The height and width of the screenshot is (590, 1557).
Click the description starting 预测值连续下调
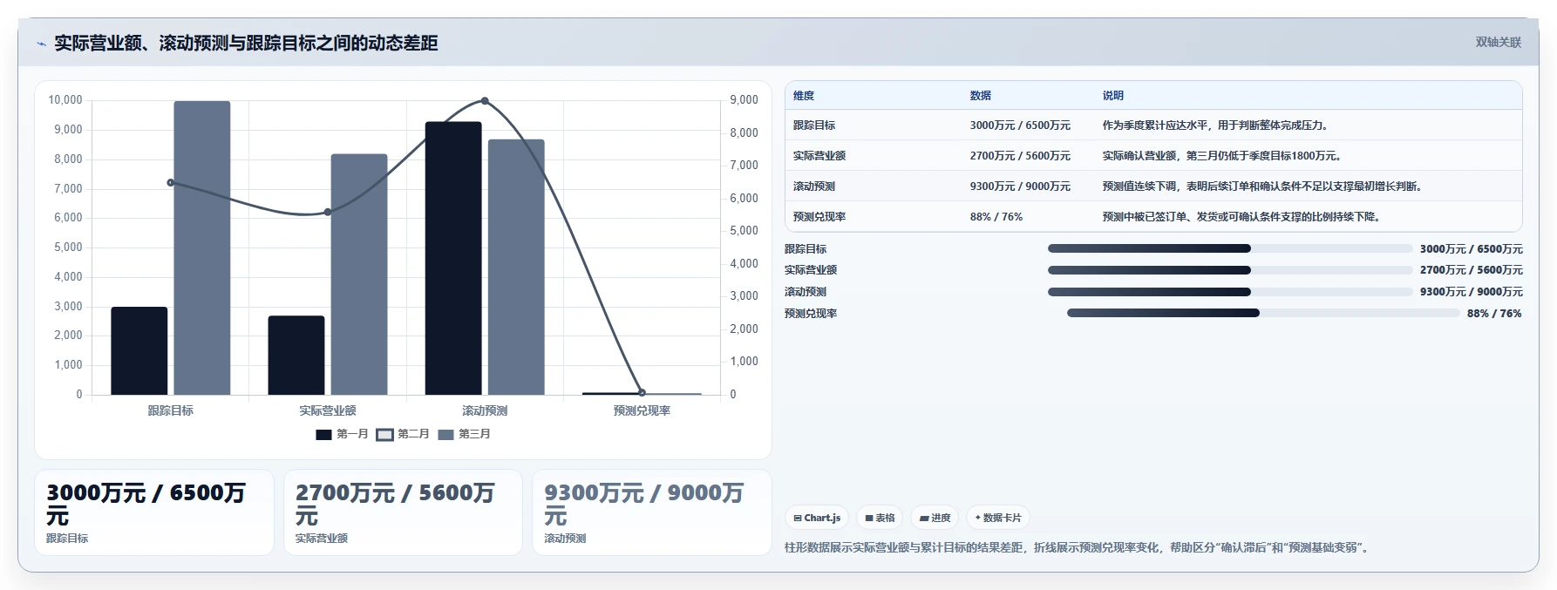click(1264, 186)
